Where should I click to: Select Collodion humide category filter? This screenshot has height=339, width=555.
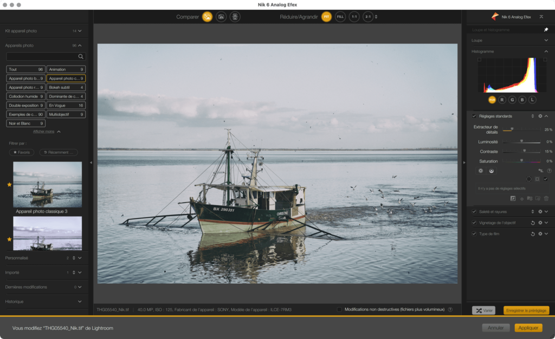(25, 96)
